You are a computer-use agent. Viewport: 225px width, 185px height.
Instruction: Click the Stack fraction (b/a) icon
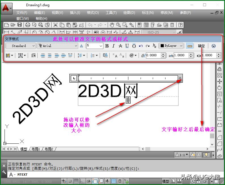pyautogui.click(x=154, y=46)
